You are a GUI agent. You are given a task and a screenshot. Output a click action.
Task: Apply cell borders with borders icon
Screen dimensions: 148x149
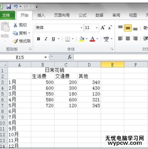coord(68,39)
